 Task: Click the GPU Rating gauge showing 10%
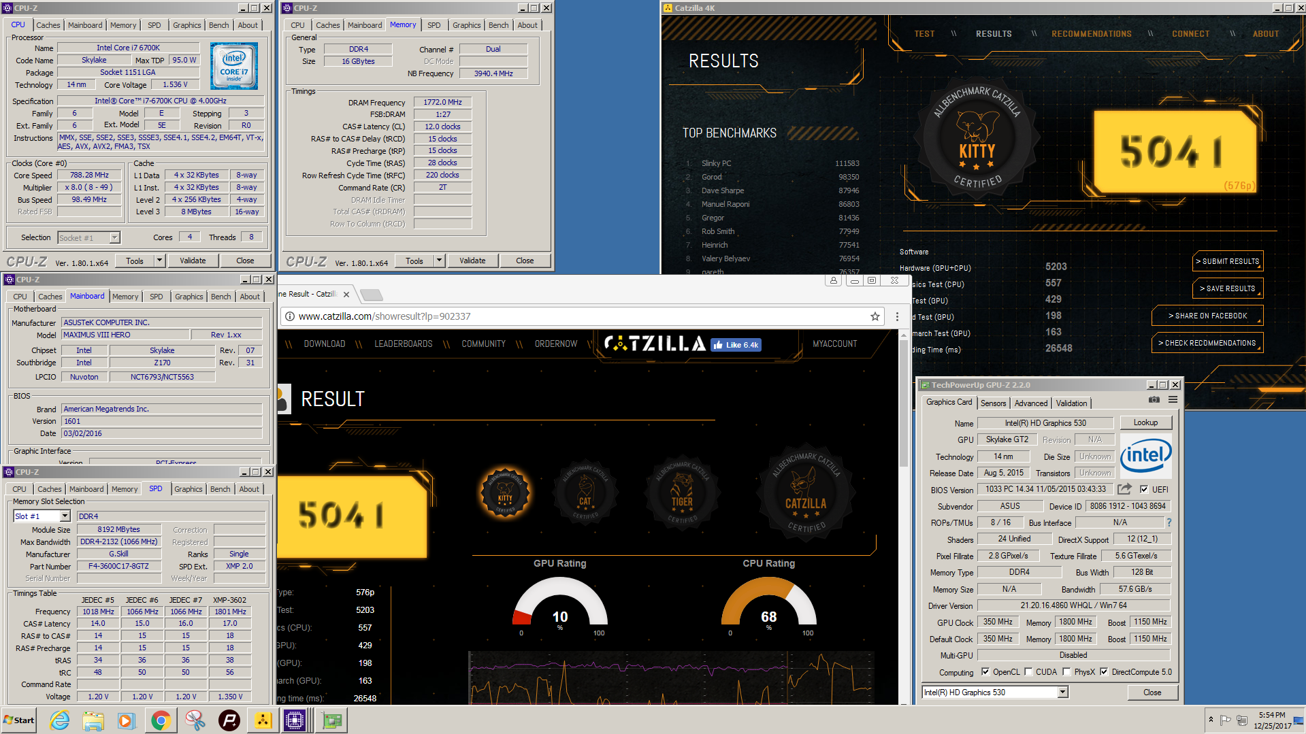click(x=559, y=602)
